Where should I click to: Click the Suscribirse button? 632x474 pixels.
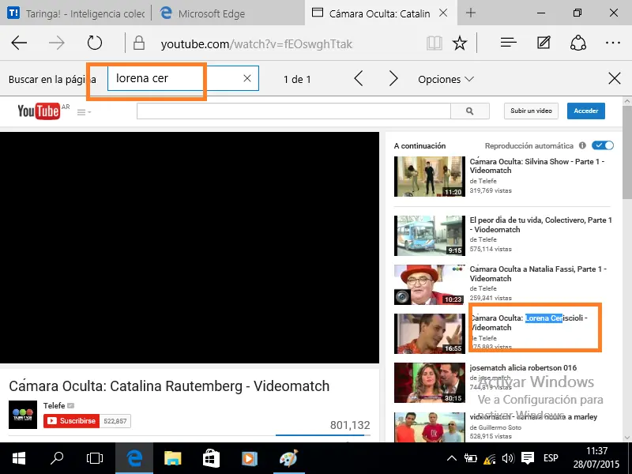[x=71, y=421]
